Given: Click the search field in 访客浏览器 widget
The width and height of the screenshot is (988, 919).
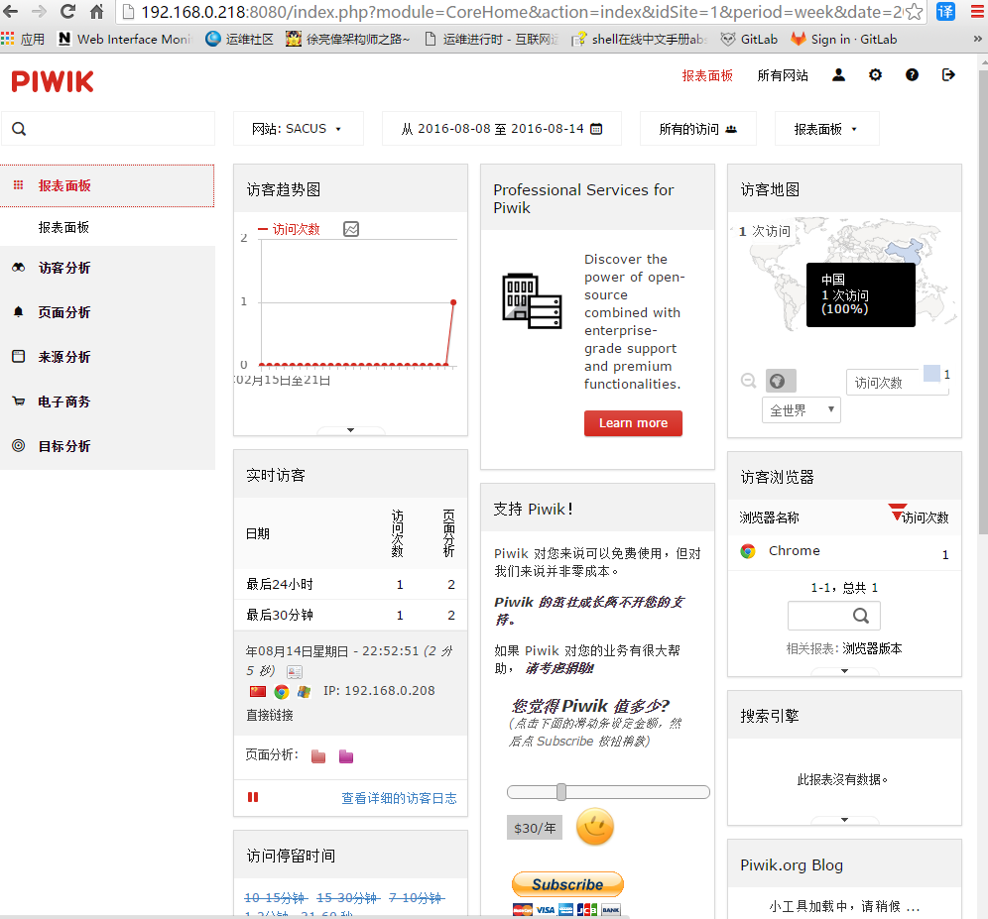Looking at the screenshot, I should pos(833,616).
